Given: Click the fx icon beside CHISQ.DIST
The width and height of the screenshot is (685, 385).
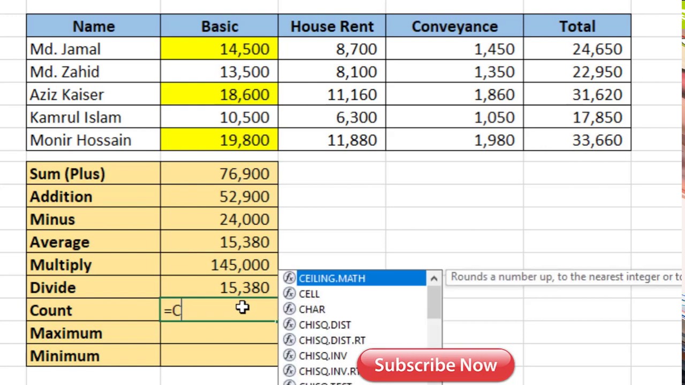Looking at the screenshot, I should click(x=290, y=325).
